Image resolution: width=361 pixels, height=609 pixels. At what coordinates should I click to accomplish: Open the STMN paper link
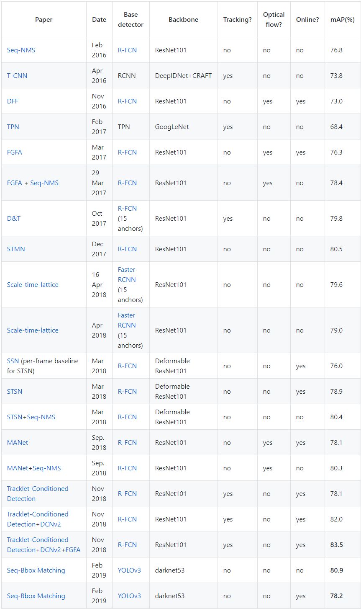tap(16, 249)
